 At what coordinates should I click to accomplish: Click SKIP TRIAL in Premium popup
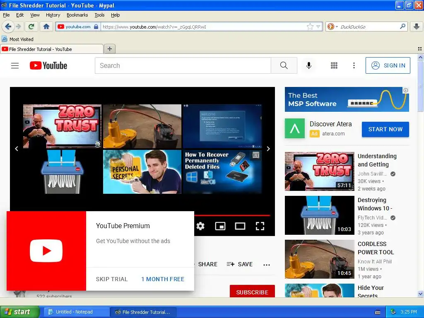(x=112, y=279)
